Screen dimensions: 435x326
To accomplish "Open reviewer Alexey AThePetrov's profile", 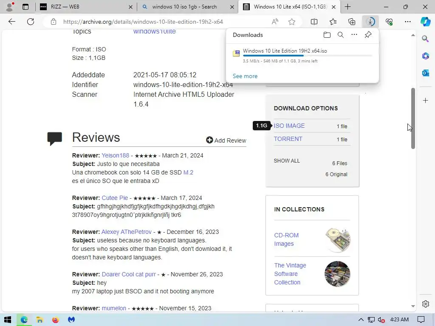I will (127, 232).
